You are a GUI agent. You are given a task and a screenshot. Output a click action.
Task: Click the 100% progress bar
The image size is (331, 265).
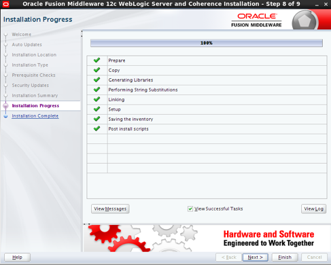(207, 43)
